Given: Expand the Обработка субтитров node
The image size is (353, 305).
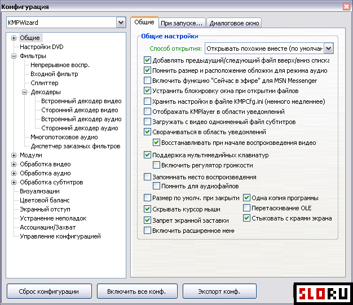Looking at the screenshot, I should pos(14,182).
